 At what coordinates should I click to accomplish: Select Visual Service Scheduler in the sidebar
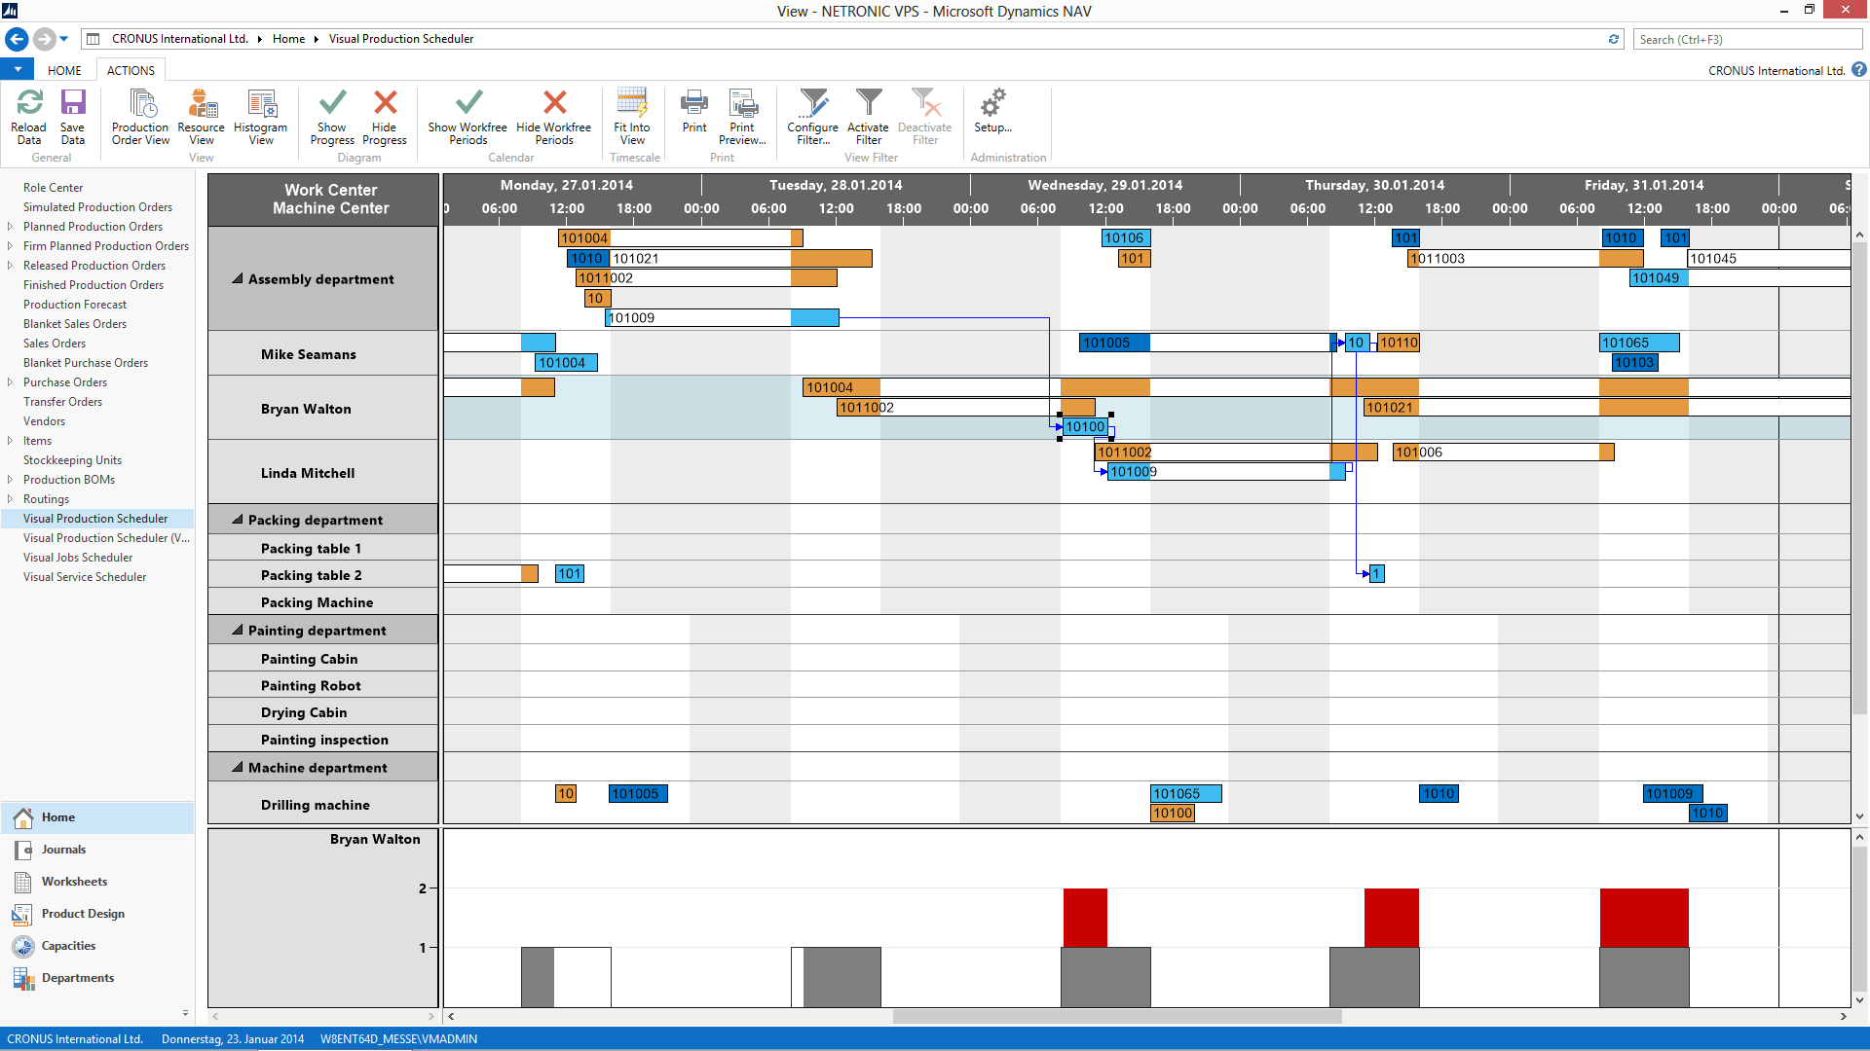85,576
